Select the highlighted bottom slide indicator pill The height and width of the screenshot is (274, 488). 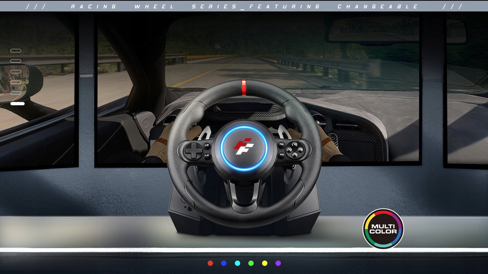pyautogui.click(x=17, y=104)
